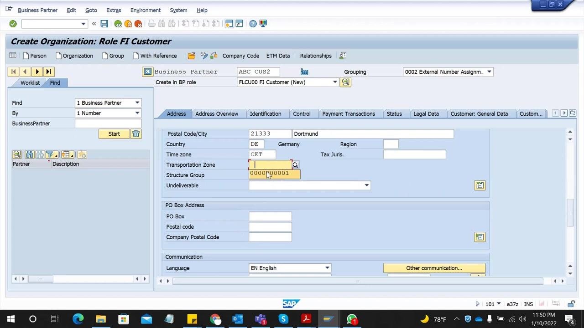Open the Undeliverable dropdown
Viewport: 584px width, 328px height.
[366, 185]
